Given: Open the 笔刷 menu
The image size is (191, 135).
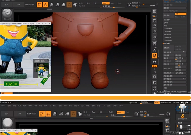Looking at the screenshot, I should click(9, 106).
